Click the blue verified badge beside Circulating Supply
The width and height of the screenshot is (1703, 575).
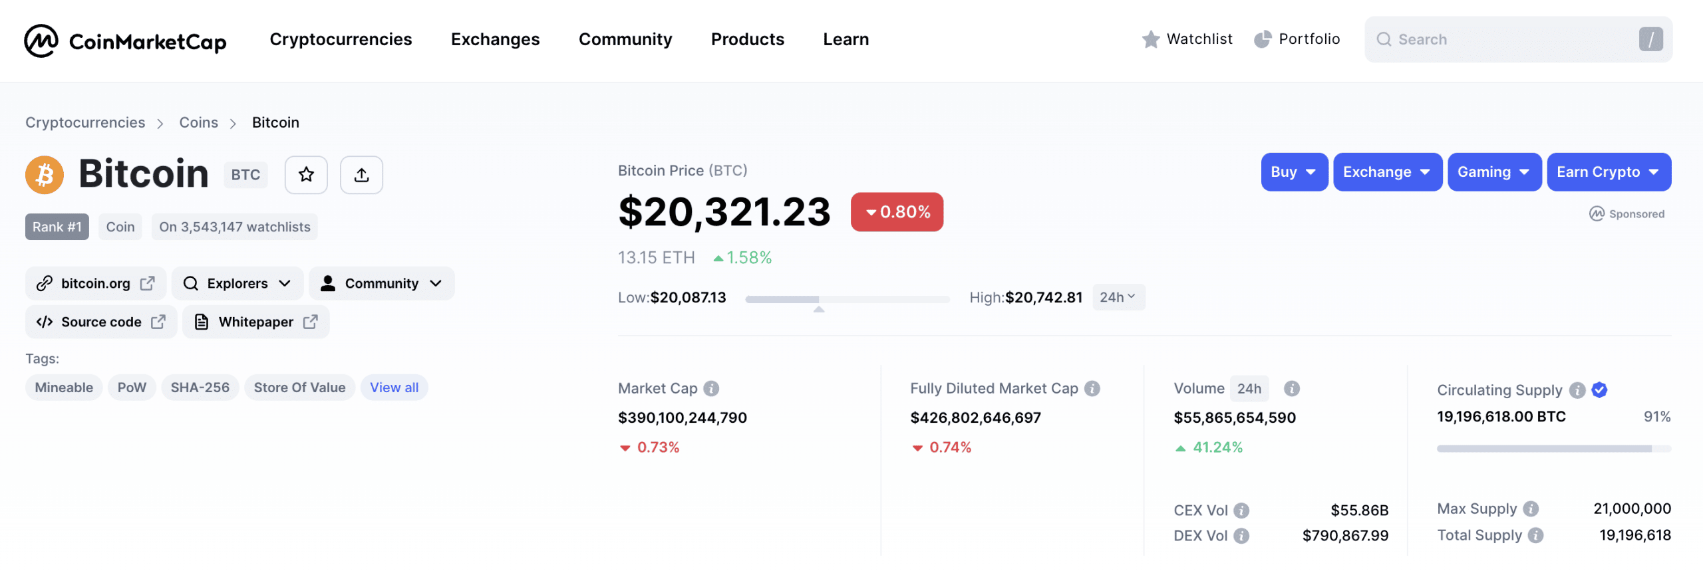(1600, 390)
